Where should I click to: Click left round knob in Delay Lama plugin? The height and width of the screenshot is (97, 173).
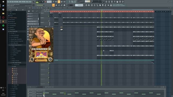pos(32,59)
